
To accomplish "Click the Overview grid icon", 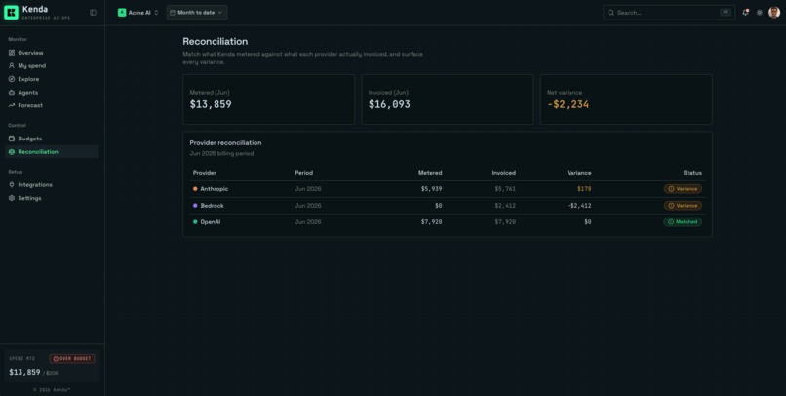I will click(x=12, y=53).
